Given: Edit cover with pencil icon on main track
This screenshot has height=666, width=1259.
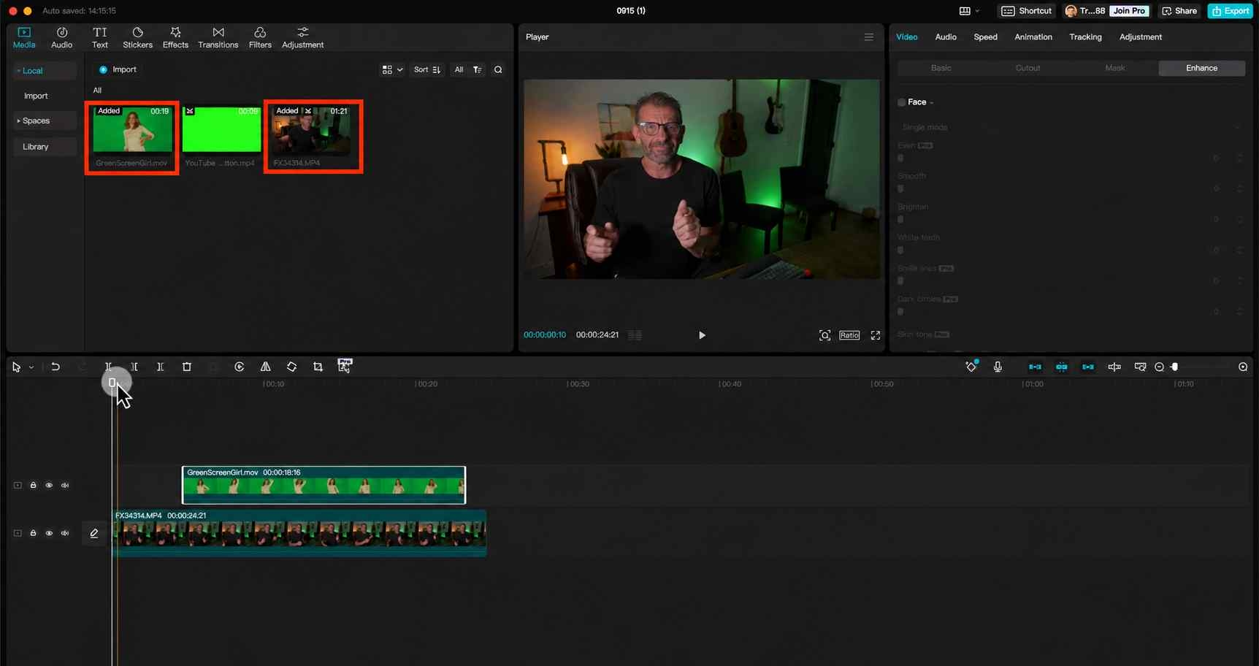Looking at the screenshot, I should pos(94,533).
